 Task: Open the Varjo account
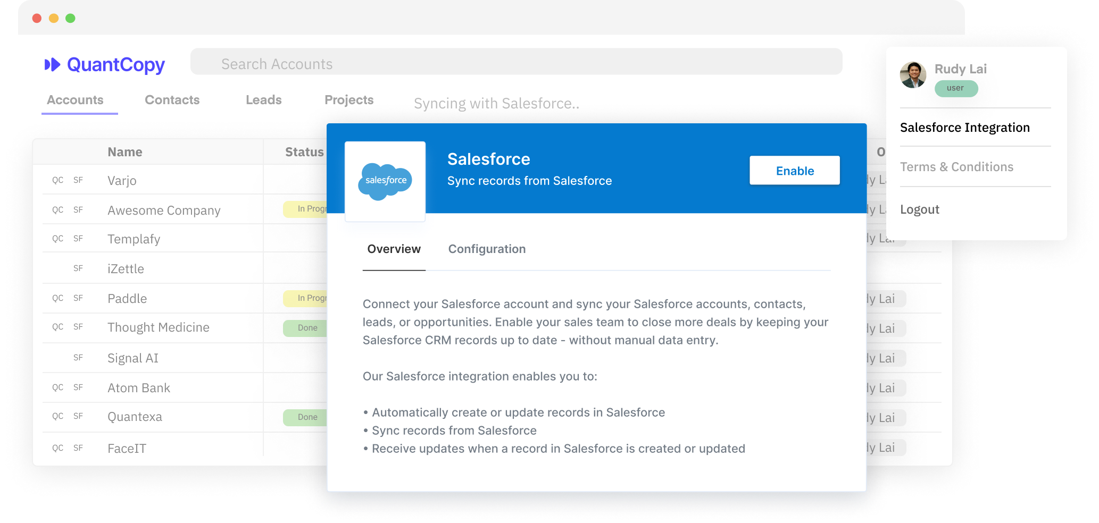(x=122, y=181)
